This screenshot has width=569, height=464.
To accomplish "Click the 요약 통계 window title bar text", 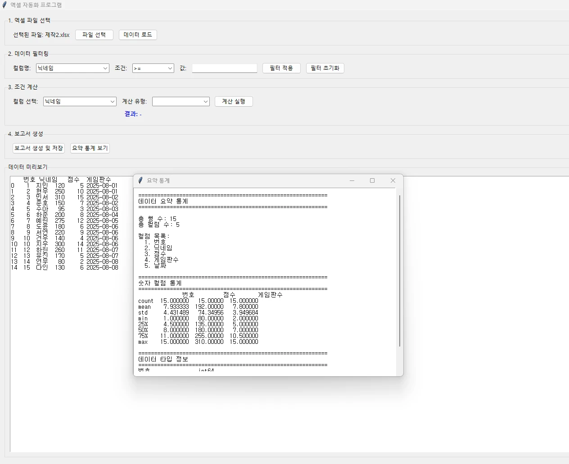I will coord(158,180).
